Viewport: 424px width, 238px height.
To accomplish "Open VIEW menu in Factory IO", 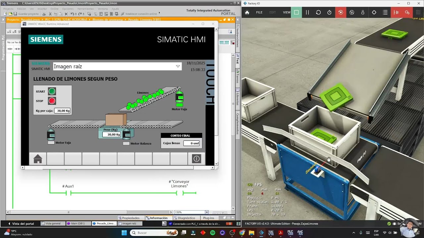I will 287,12.
